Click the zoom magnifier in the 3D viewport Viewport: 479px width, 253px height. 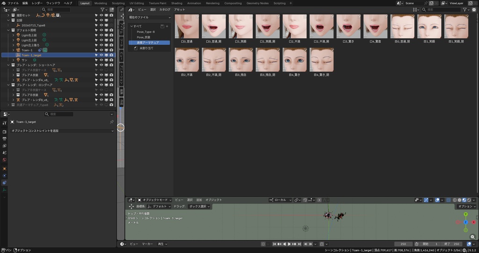click(473, 237)
